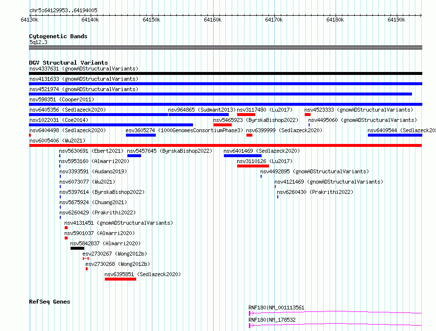This screenshot has width=436, height=331.
Task: Click the black nsv5842837 variant bar
Action: point(77,248)
